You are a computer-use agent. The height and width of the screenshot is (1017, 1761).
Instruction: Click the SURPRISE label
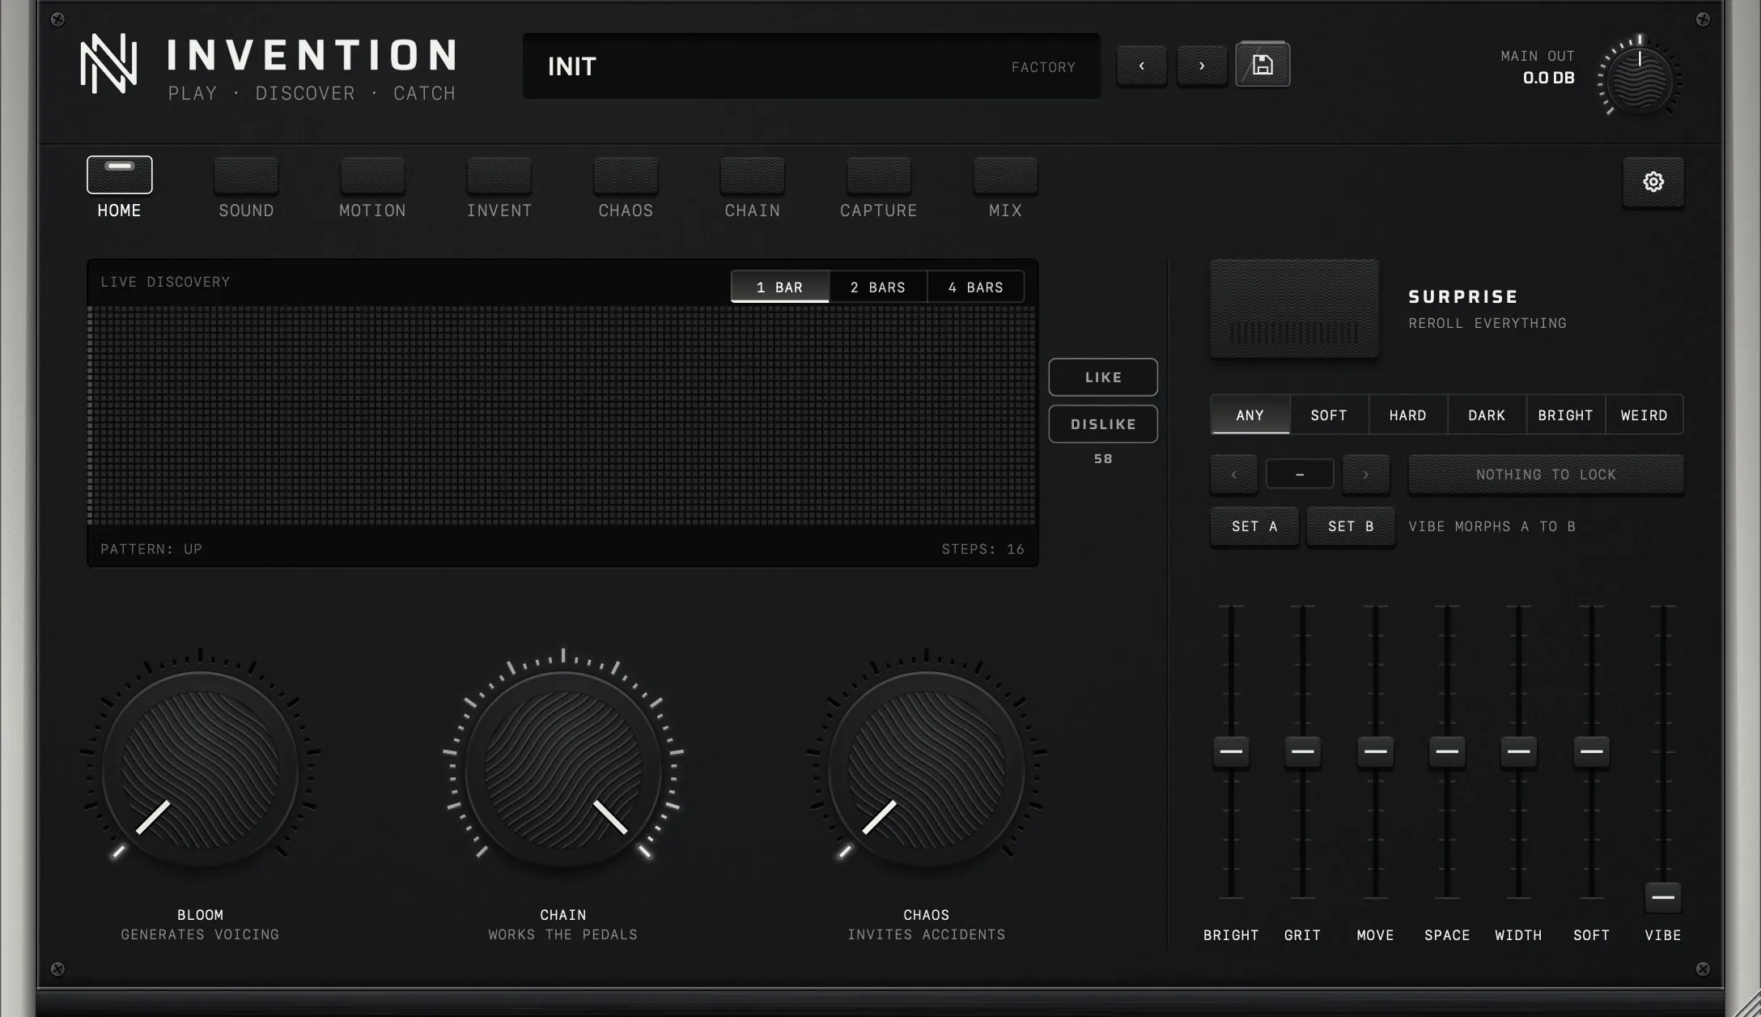point(1463,297)
